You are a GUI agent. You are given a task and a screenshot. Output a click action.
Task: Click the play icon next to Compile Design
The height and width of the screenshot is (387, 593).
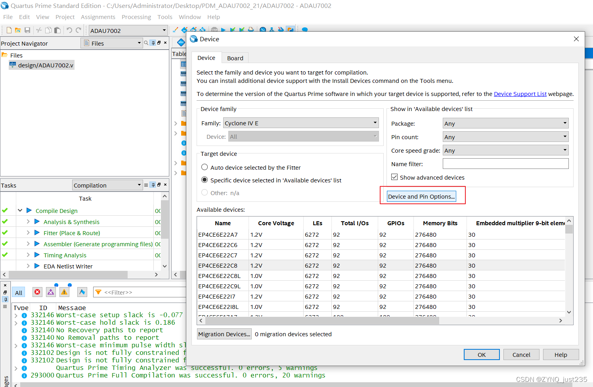29,210
